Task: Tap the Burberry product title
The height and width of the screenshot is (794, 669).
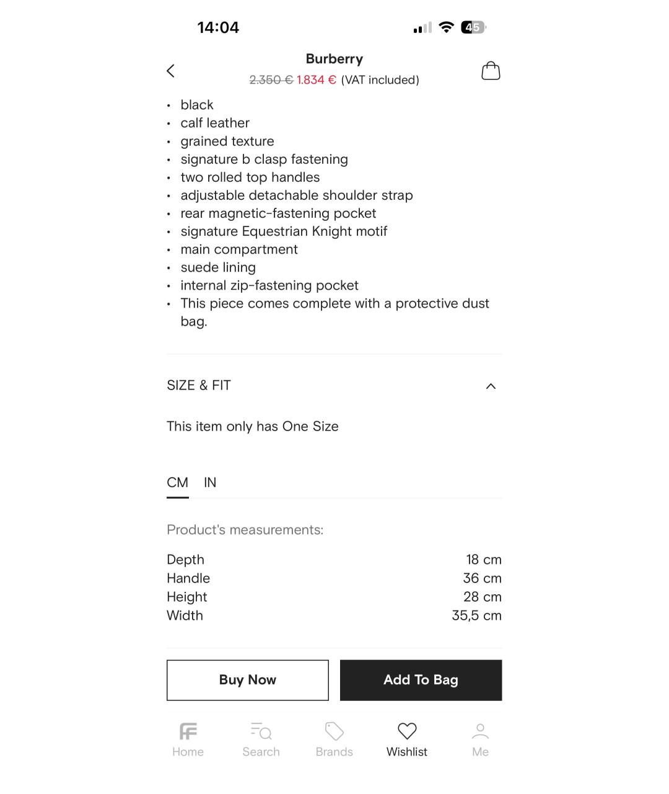Action: click(334, 59)
